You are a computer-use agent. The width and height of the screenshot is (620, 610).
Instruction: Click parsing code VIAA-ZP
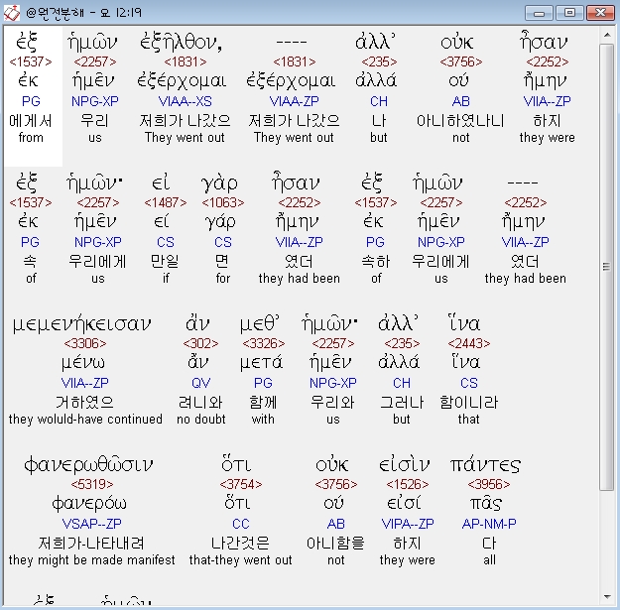tap(295, 101)
